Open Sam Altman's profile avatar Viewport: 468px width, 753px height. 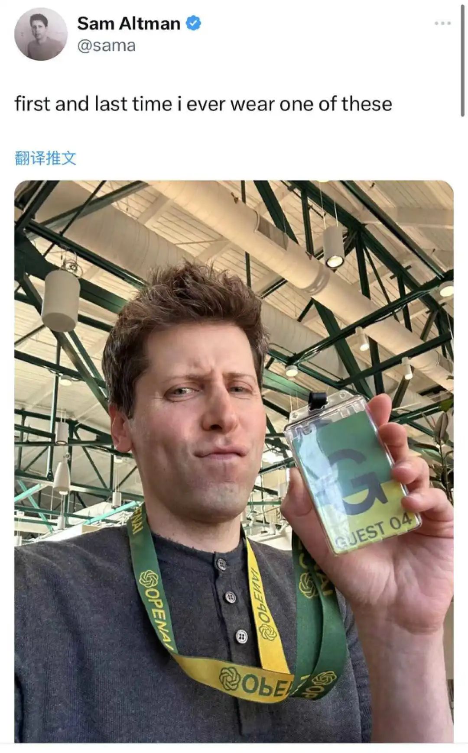pos(41,34)
